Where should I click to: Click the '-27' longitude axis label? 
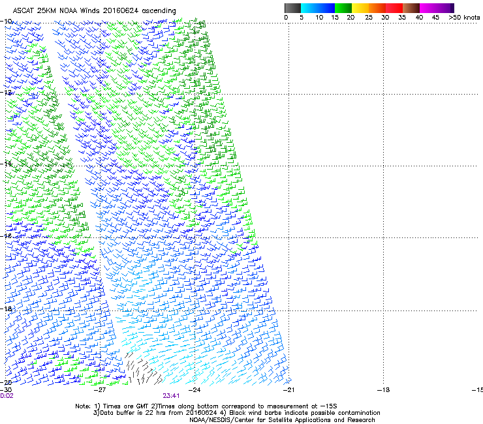tap(100, 390)
